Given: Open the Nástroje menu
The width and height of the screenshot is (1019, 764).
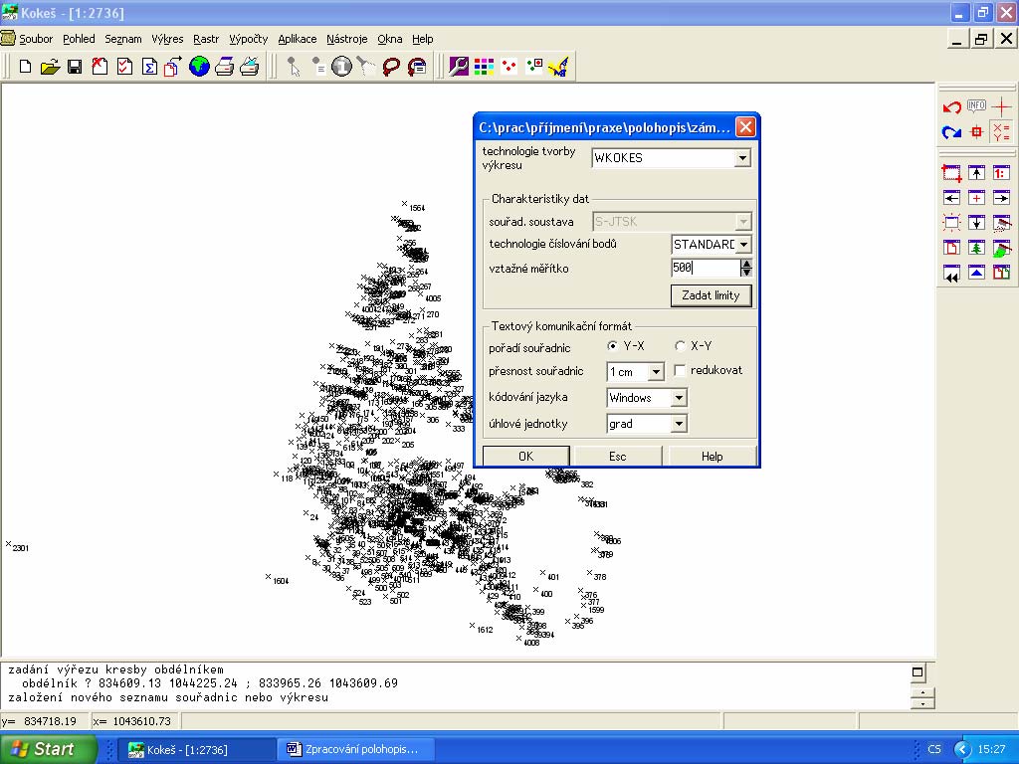Looking at the screenshot, I should click(x=347, y=39).
